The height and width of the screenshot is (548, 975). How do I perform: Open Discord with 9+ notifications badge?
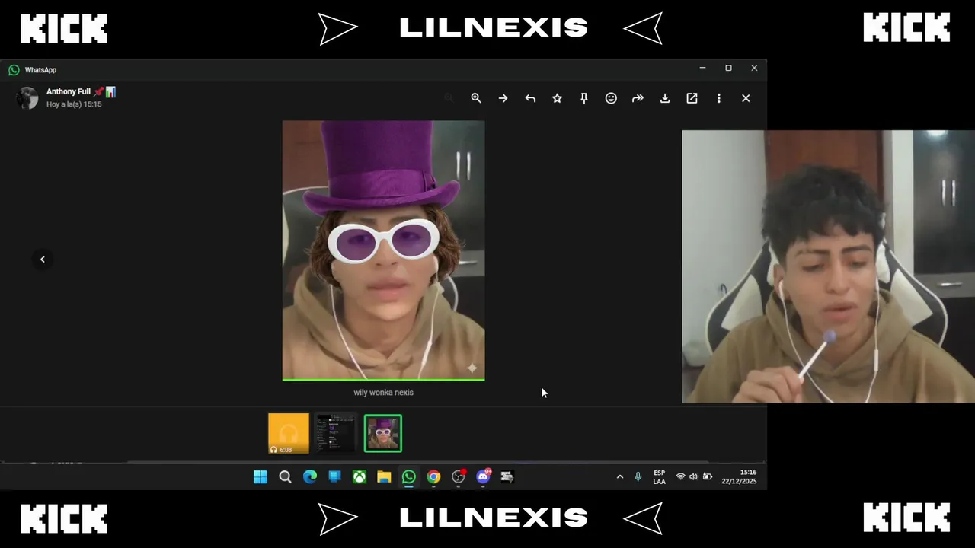pos(483,477)
